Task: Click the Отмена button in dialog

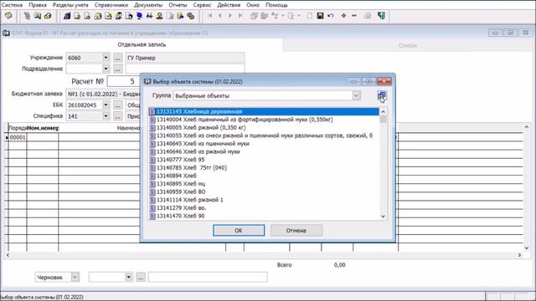Action: tap(296, 231)
